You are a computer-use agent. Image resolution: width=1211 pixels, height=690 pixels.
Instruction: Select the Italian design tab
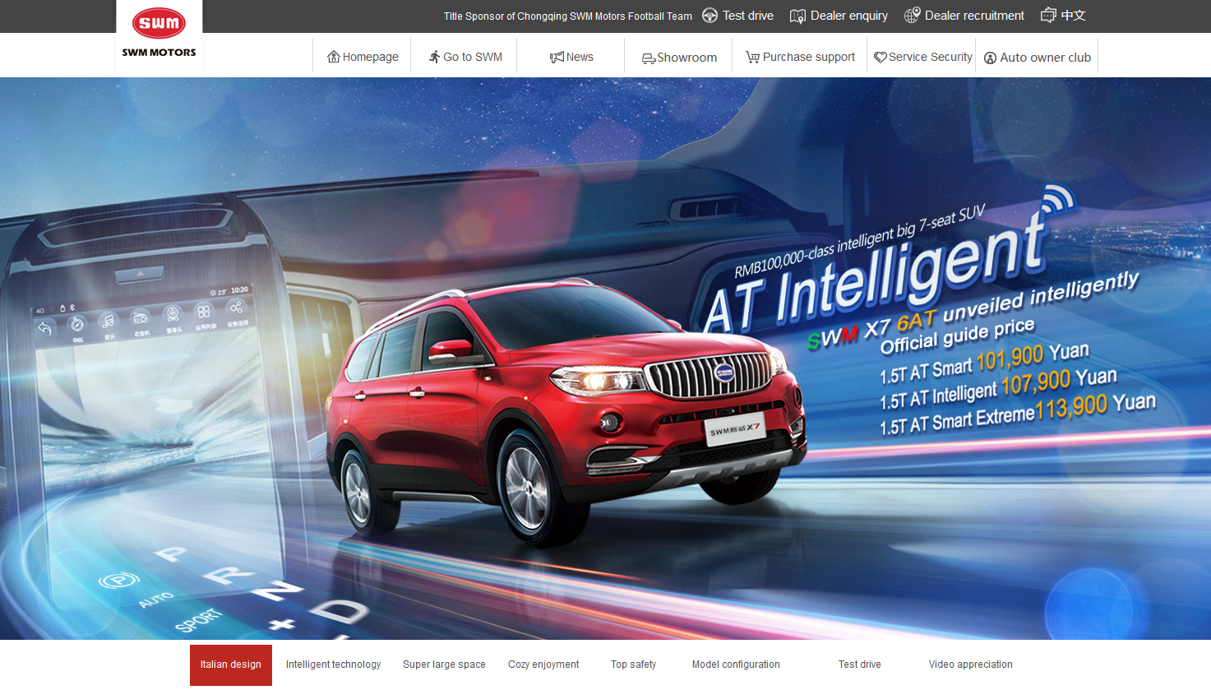[231, 665]
